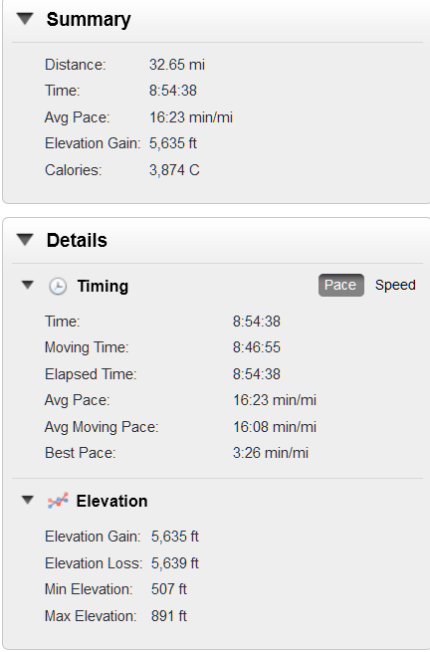Select the 3,874 C calories value
The height and width of the screenshot is (652, 430).
pos(174,170)
